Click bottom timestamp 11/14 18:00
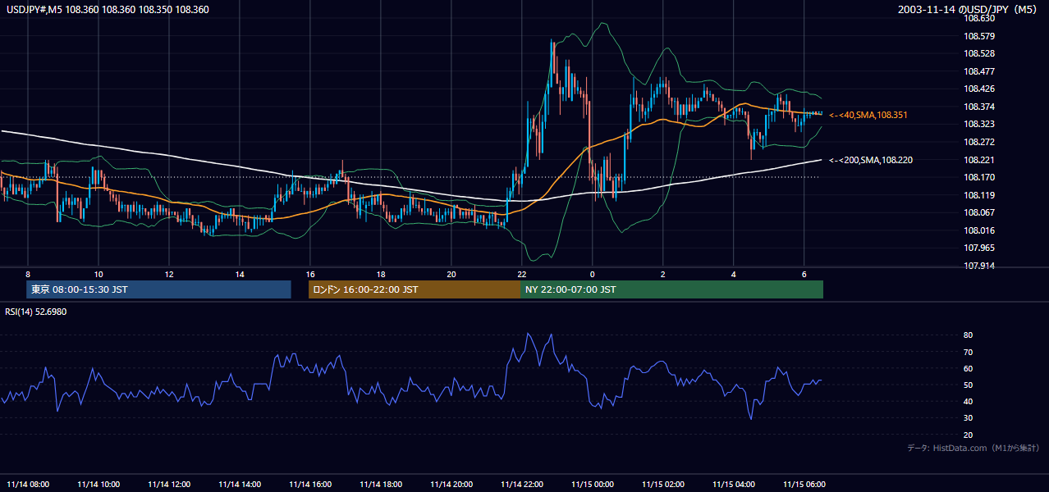This screenshot has height=492, width=1049. [381, 485]
